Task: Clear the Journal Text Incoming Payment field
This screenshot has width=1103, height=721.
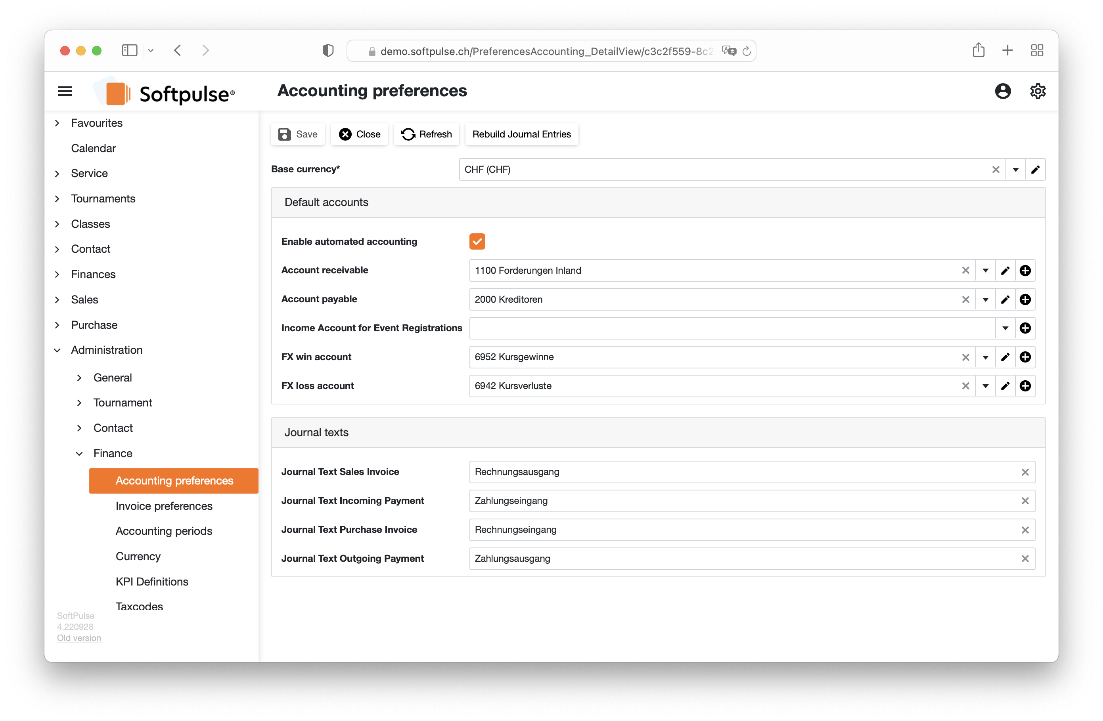Action: [1024, 501]
